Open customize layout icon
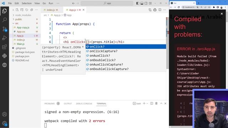This screenshot has width=228, height=128. (150, 3)
